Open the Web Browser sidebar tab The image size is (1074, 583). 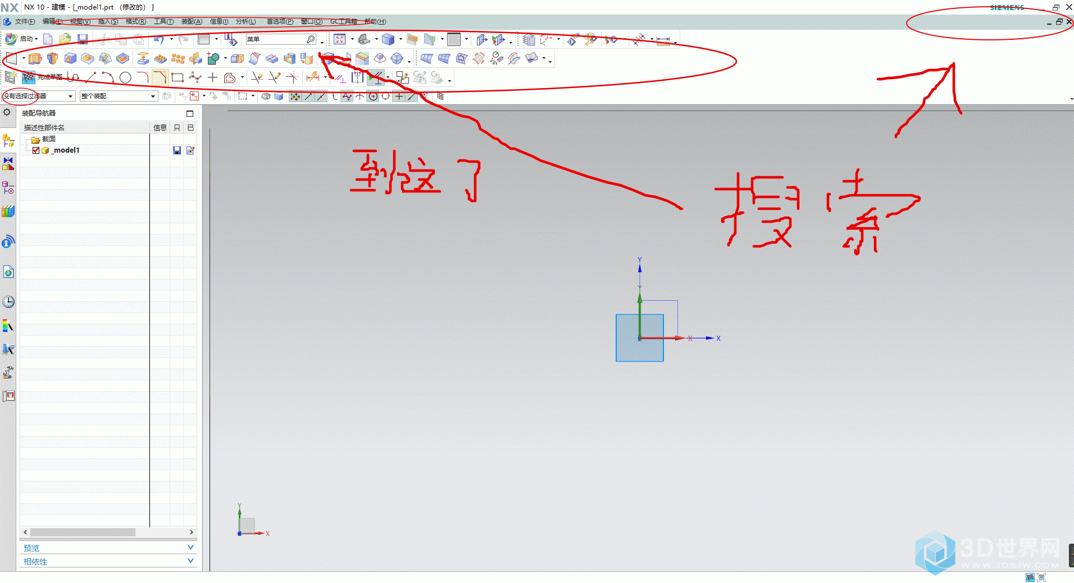point(8,272)
